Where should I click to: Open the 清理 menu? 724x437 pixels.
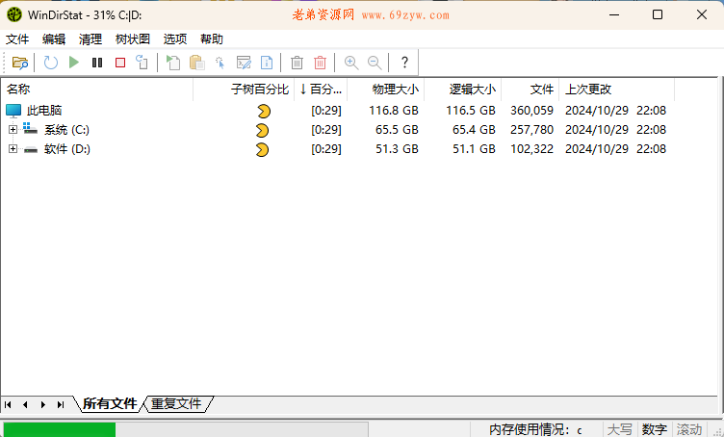point(90,39)
